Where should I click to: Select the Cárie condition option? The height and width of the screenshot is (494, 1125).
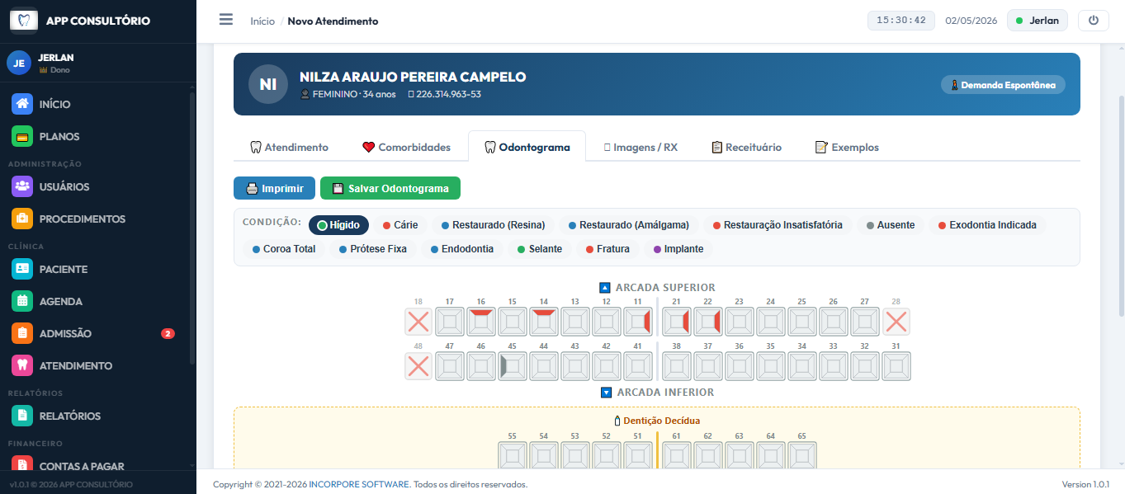point(400,225)
